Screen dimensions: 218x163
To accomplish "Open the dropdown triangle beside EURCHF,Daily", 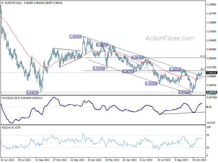I will 3,3.
